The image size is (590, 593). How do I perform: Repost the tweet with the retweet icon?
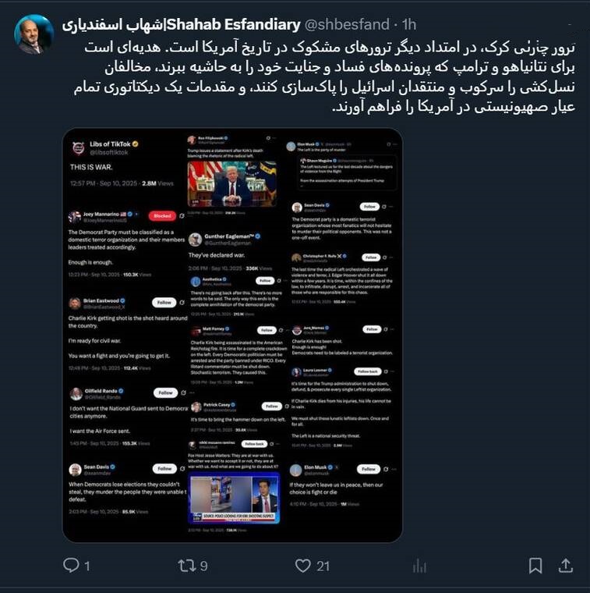(x=187, y=566)
